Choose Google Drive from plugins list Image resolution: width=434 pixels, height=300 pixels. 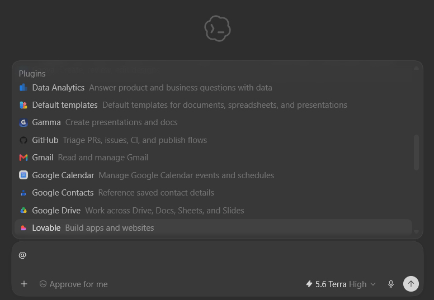213,211
